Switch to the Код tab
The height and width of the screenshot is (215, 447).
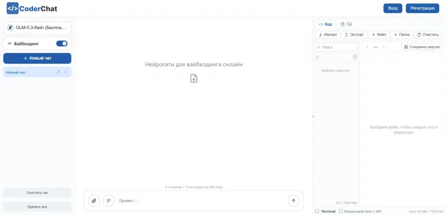326,25
